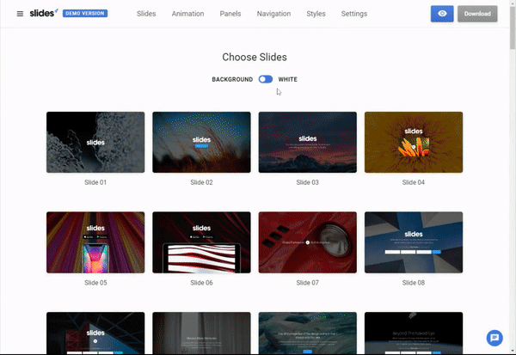
Task: Click the 'Slide 02' caption
Action: [201, 182]
